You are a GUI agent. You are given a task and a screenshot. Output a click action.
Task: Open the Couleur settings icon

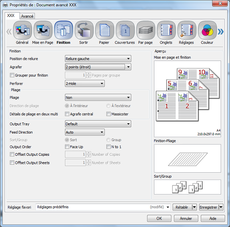(x=207, y=30)
